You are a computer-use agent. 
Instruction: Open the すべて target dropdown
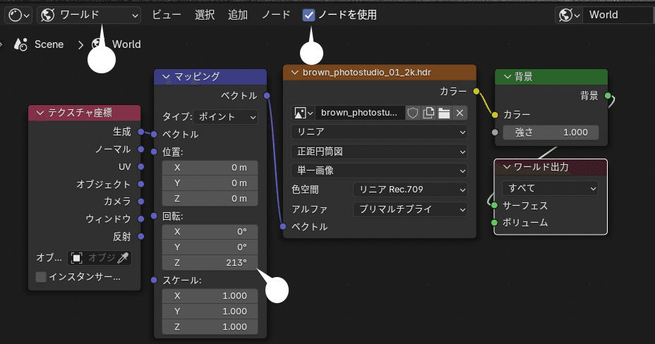pyautogui.click(x=550, y=188)
